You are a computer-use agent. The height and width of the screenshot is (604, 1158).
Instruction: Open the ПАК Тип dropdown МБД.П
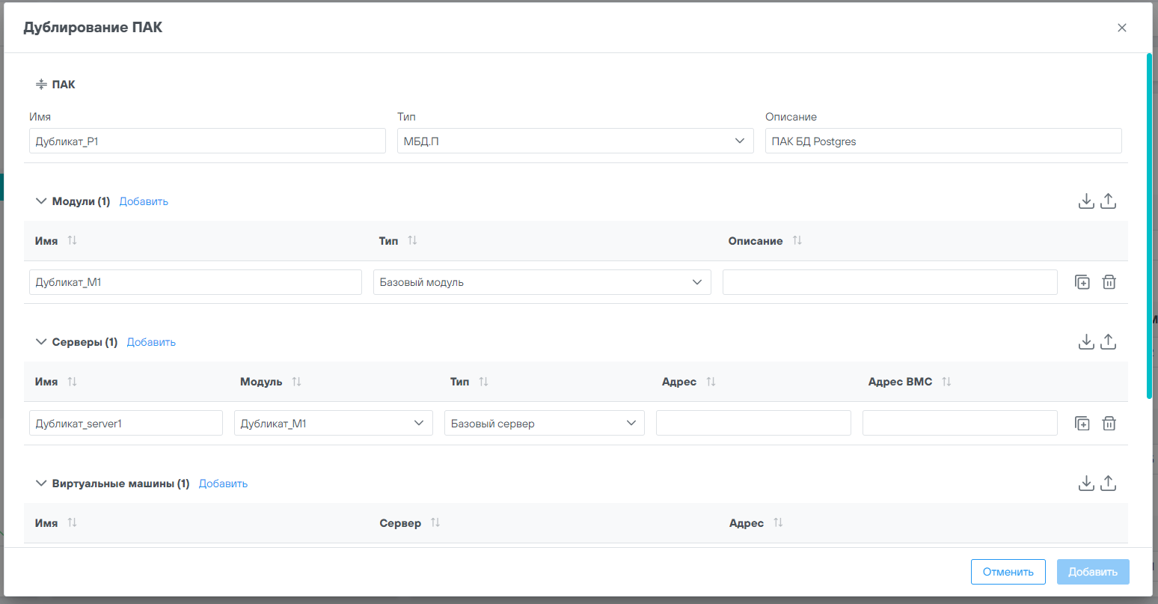[575, 141]
